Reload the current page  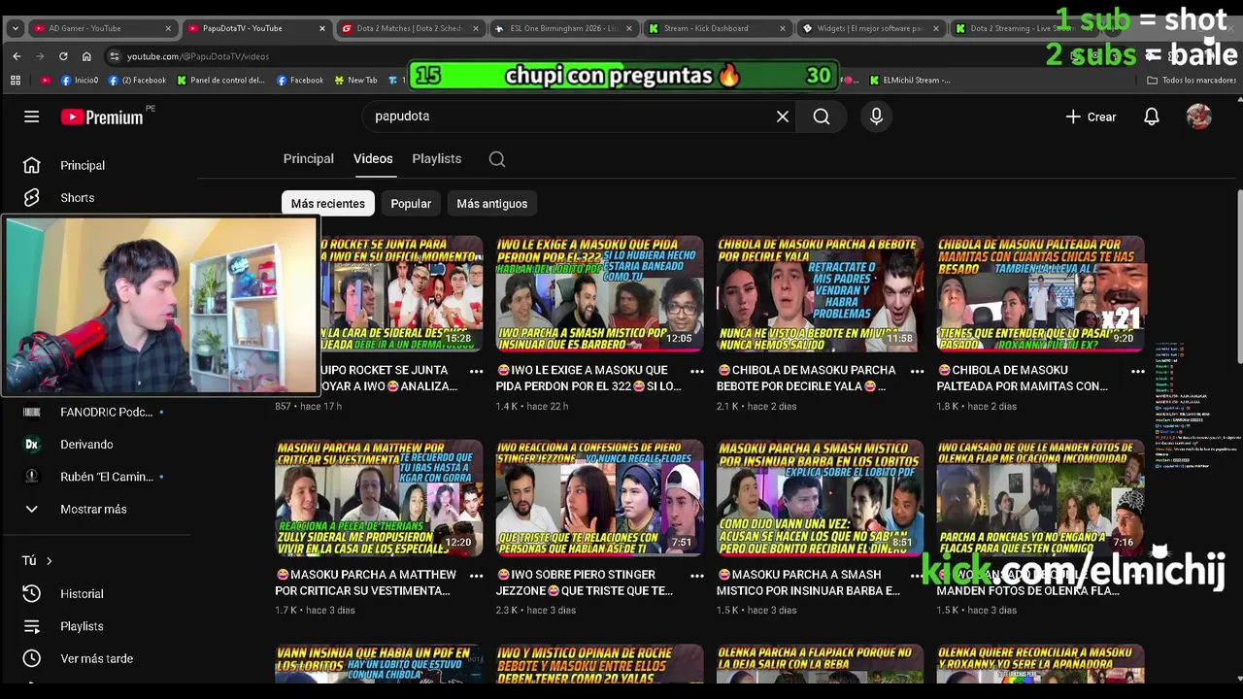coord(63,56)
